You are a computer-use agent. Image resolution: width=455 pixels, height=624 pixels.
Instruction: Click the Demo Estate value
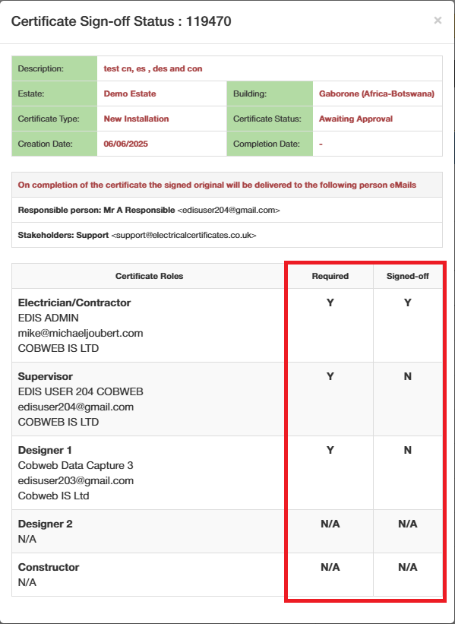tap(130, 93)
